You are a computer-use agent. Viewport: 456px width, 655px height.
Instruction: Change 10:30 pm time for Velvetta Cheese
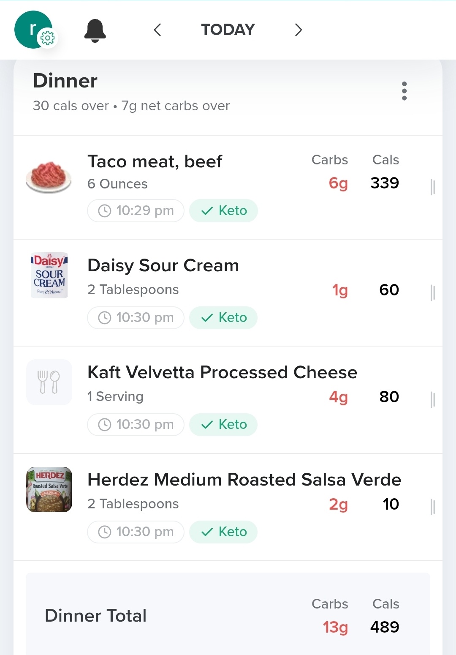point(136,424)
